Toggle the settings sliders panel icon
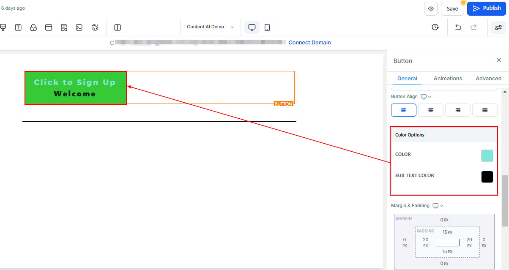The height and width of the screenshot is (270, 509). pyautogui.click(x=498, y=27)
